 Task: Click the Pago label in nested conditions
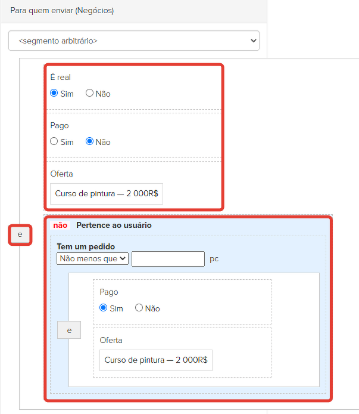click(109, 292)
